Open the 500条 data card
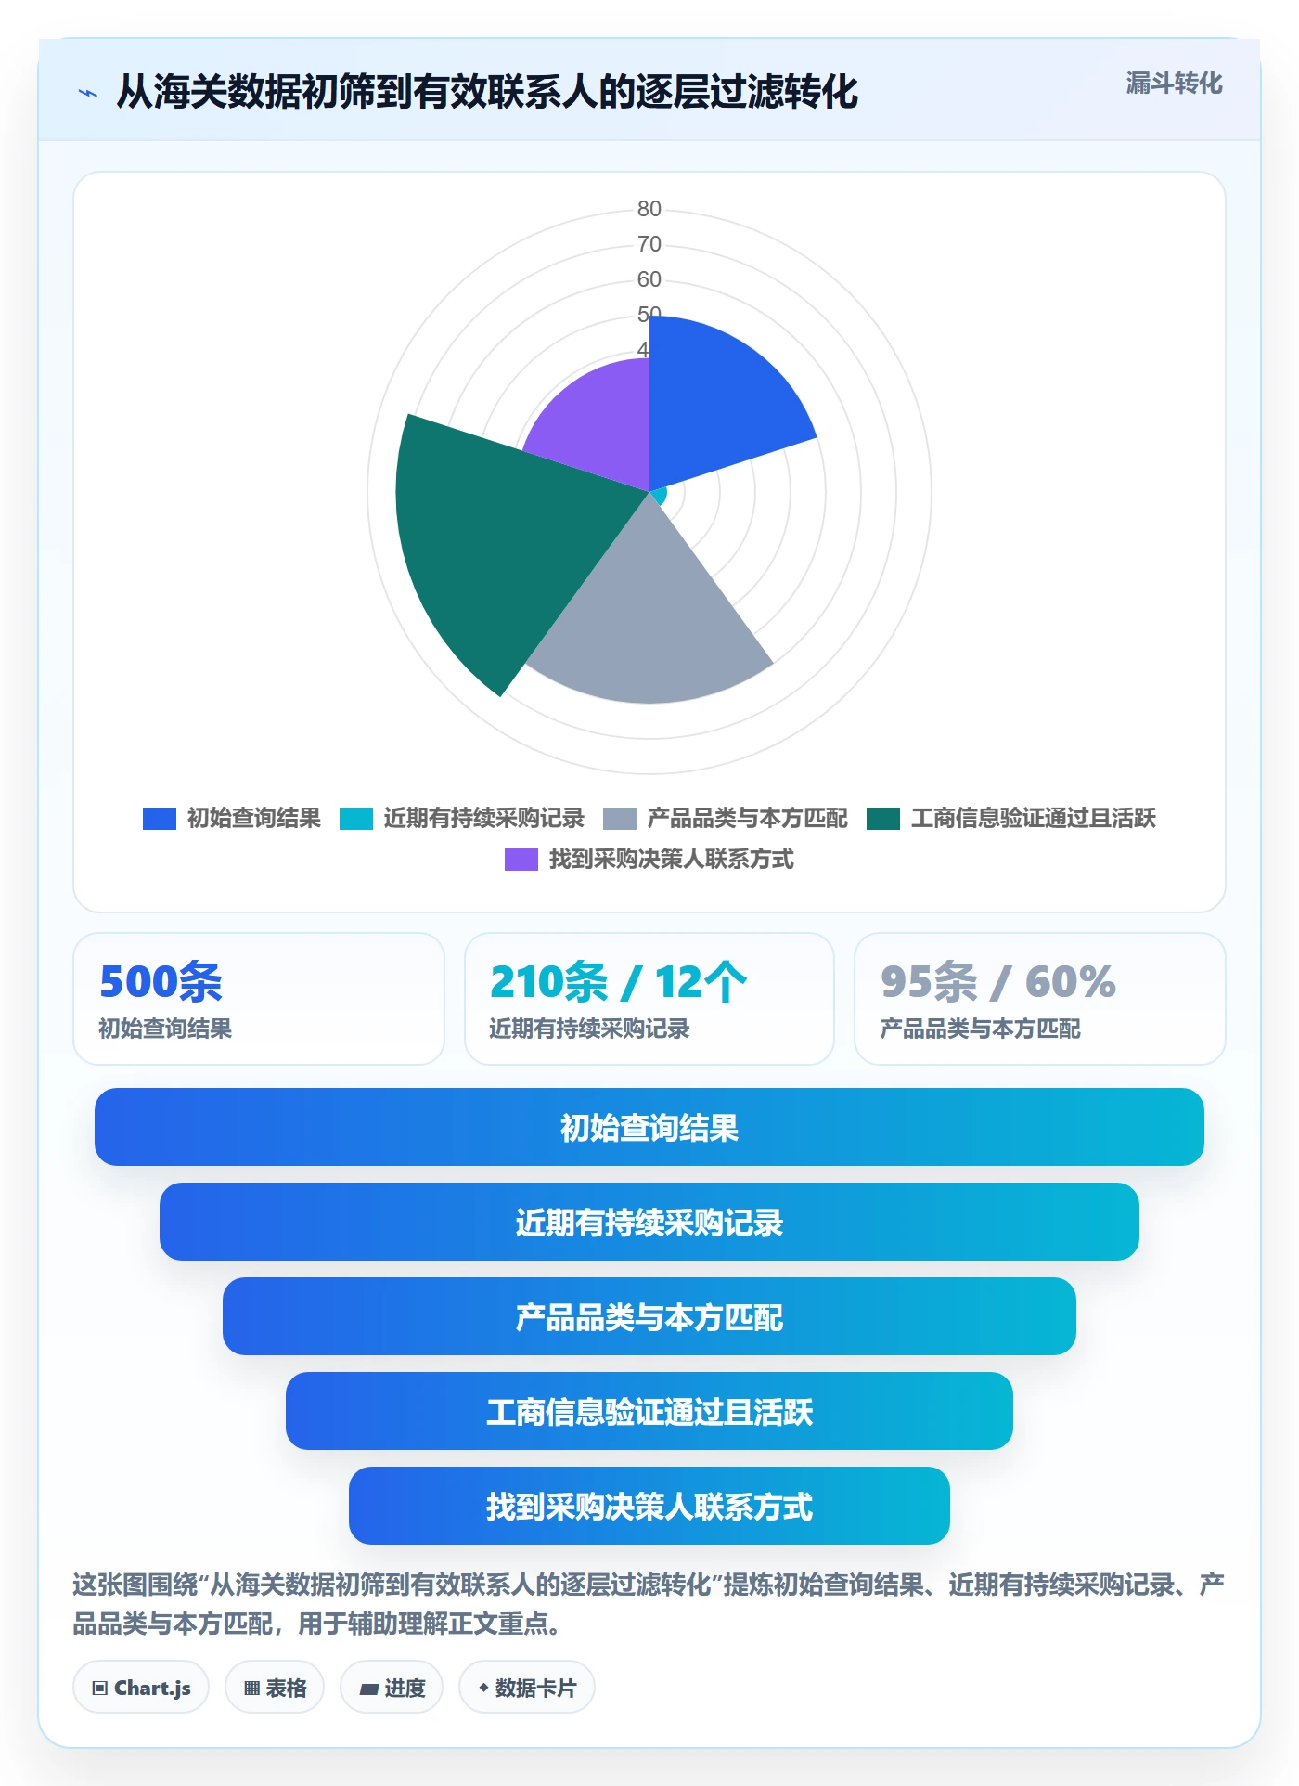1299x1786 pixels. [259, 999]
